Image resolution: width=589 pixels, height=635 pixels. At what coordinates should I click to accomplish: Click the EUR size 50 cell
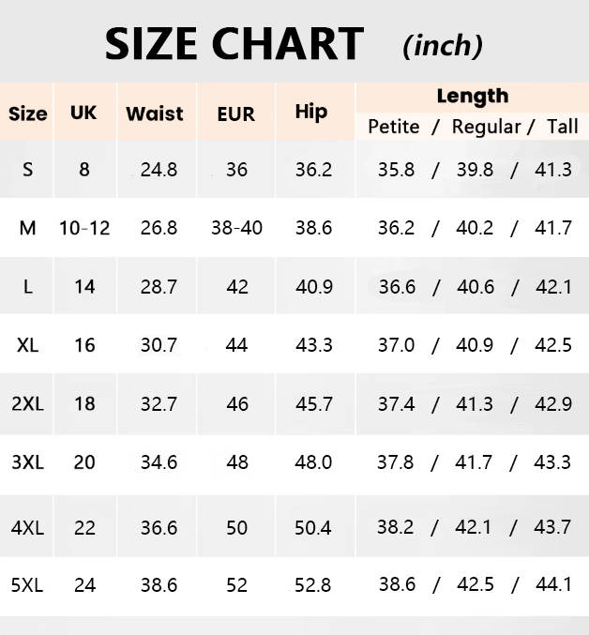(236, 527)
